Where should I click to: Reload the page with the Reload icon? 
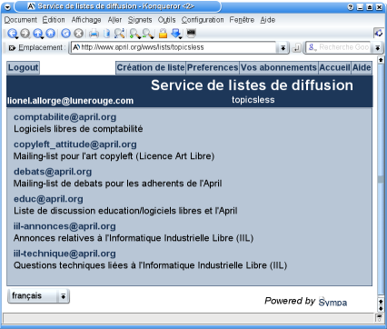[x=65, y=33]
